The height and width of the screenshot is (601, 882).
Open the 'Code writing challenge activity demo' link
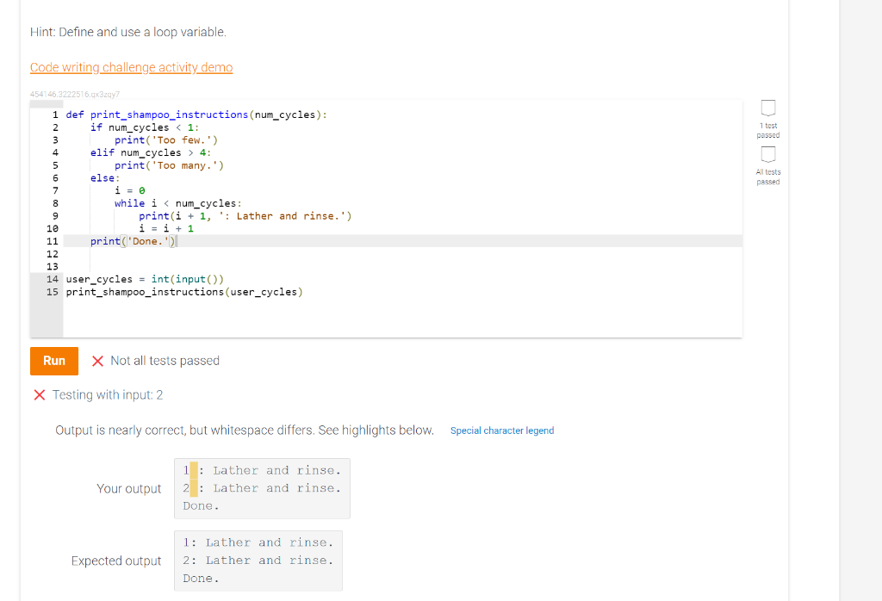click(x=131, y=67)
